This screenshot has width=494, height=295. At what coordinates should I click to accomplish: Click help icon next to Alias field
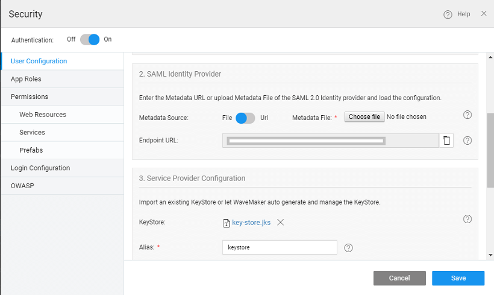(x=348, y=247)
